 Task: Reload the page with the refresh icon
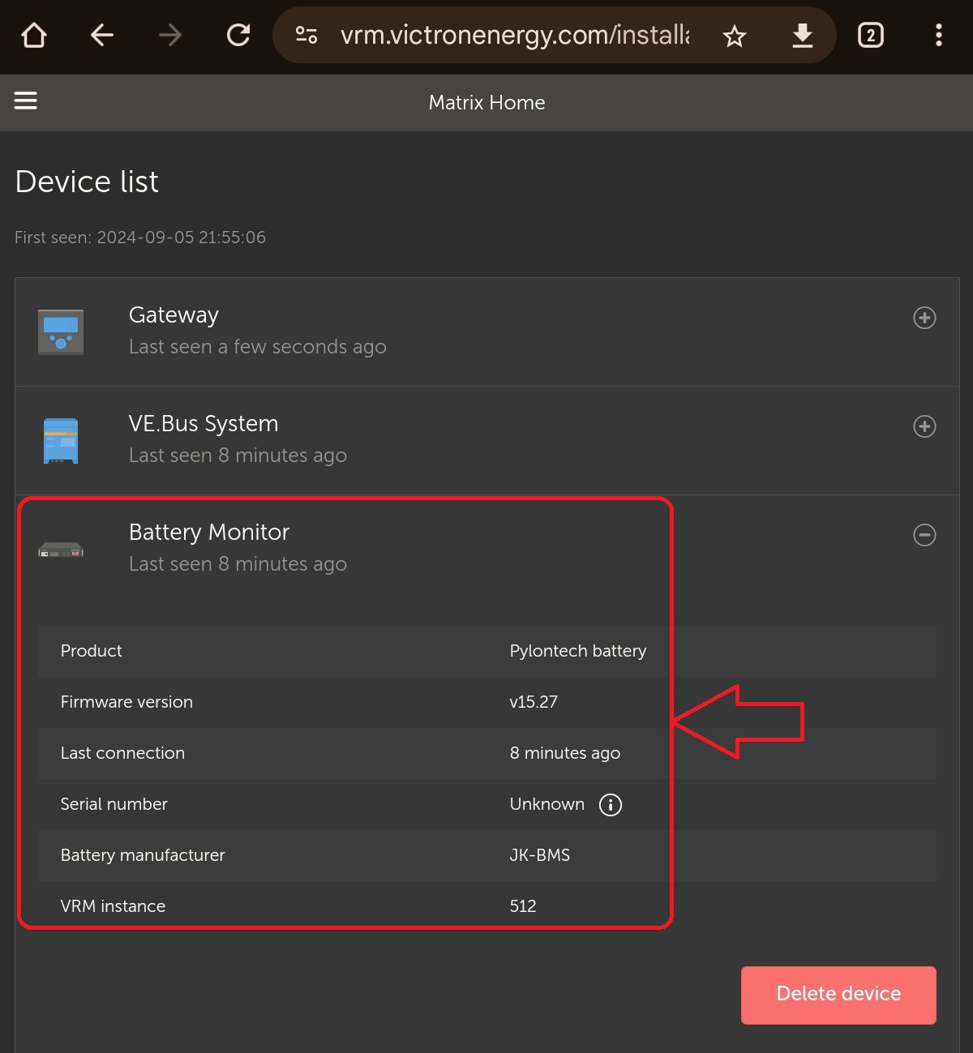click(x=238, y=35)
